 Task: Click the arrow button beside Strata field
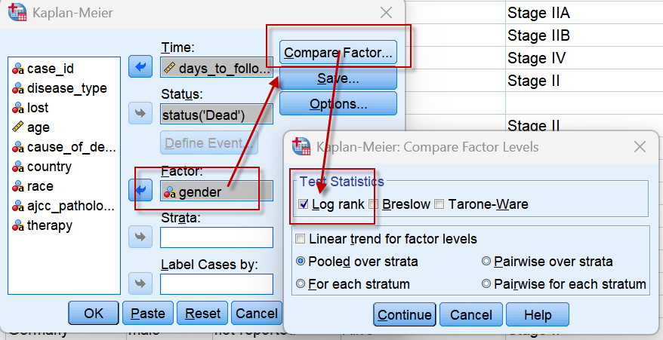pyautogui.click(x=140, y=237)
